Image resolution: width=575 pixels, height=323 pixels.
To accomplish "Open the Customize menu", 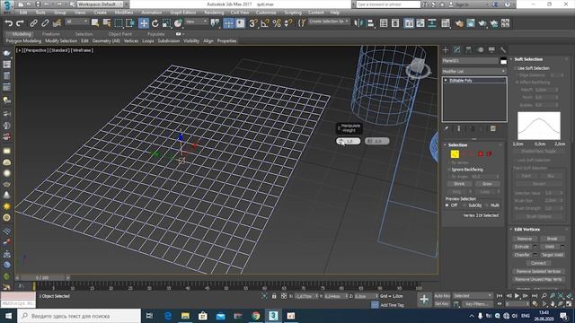I will click(x=266, y=13).
